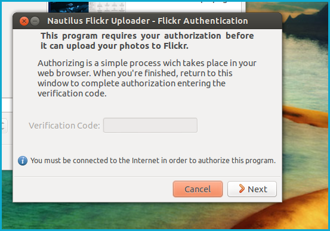The height and width of the screenshot is (231, 330).
Task: Click the 'Authorizing is a simple process' paragraph
Action: 147,78
